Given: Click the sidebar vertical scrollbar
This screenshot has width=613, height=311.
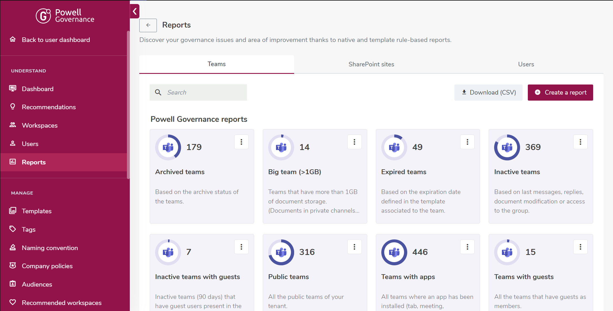Looking at the screenshot, I should tap(128, 105).
